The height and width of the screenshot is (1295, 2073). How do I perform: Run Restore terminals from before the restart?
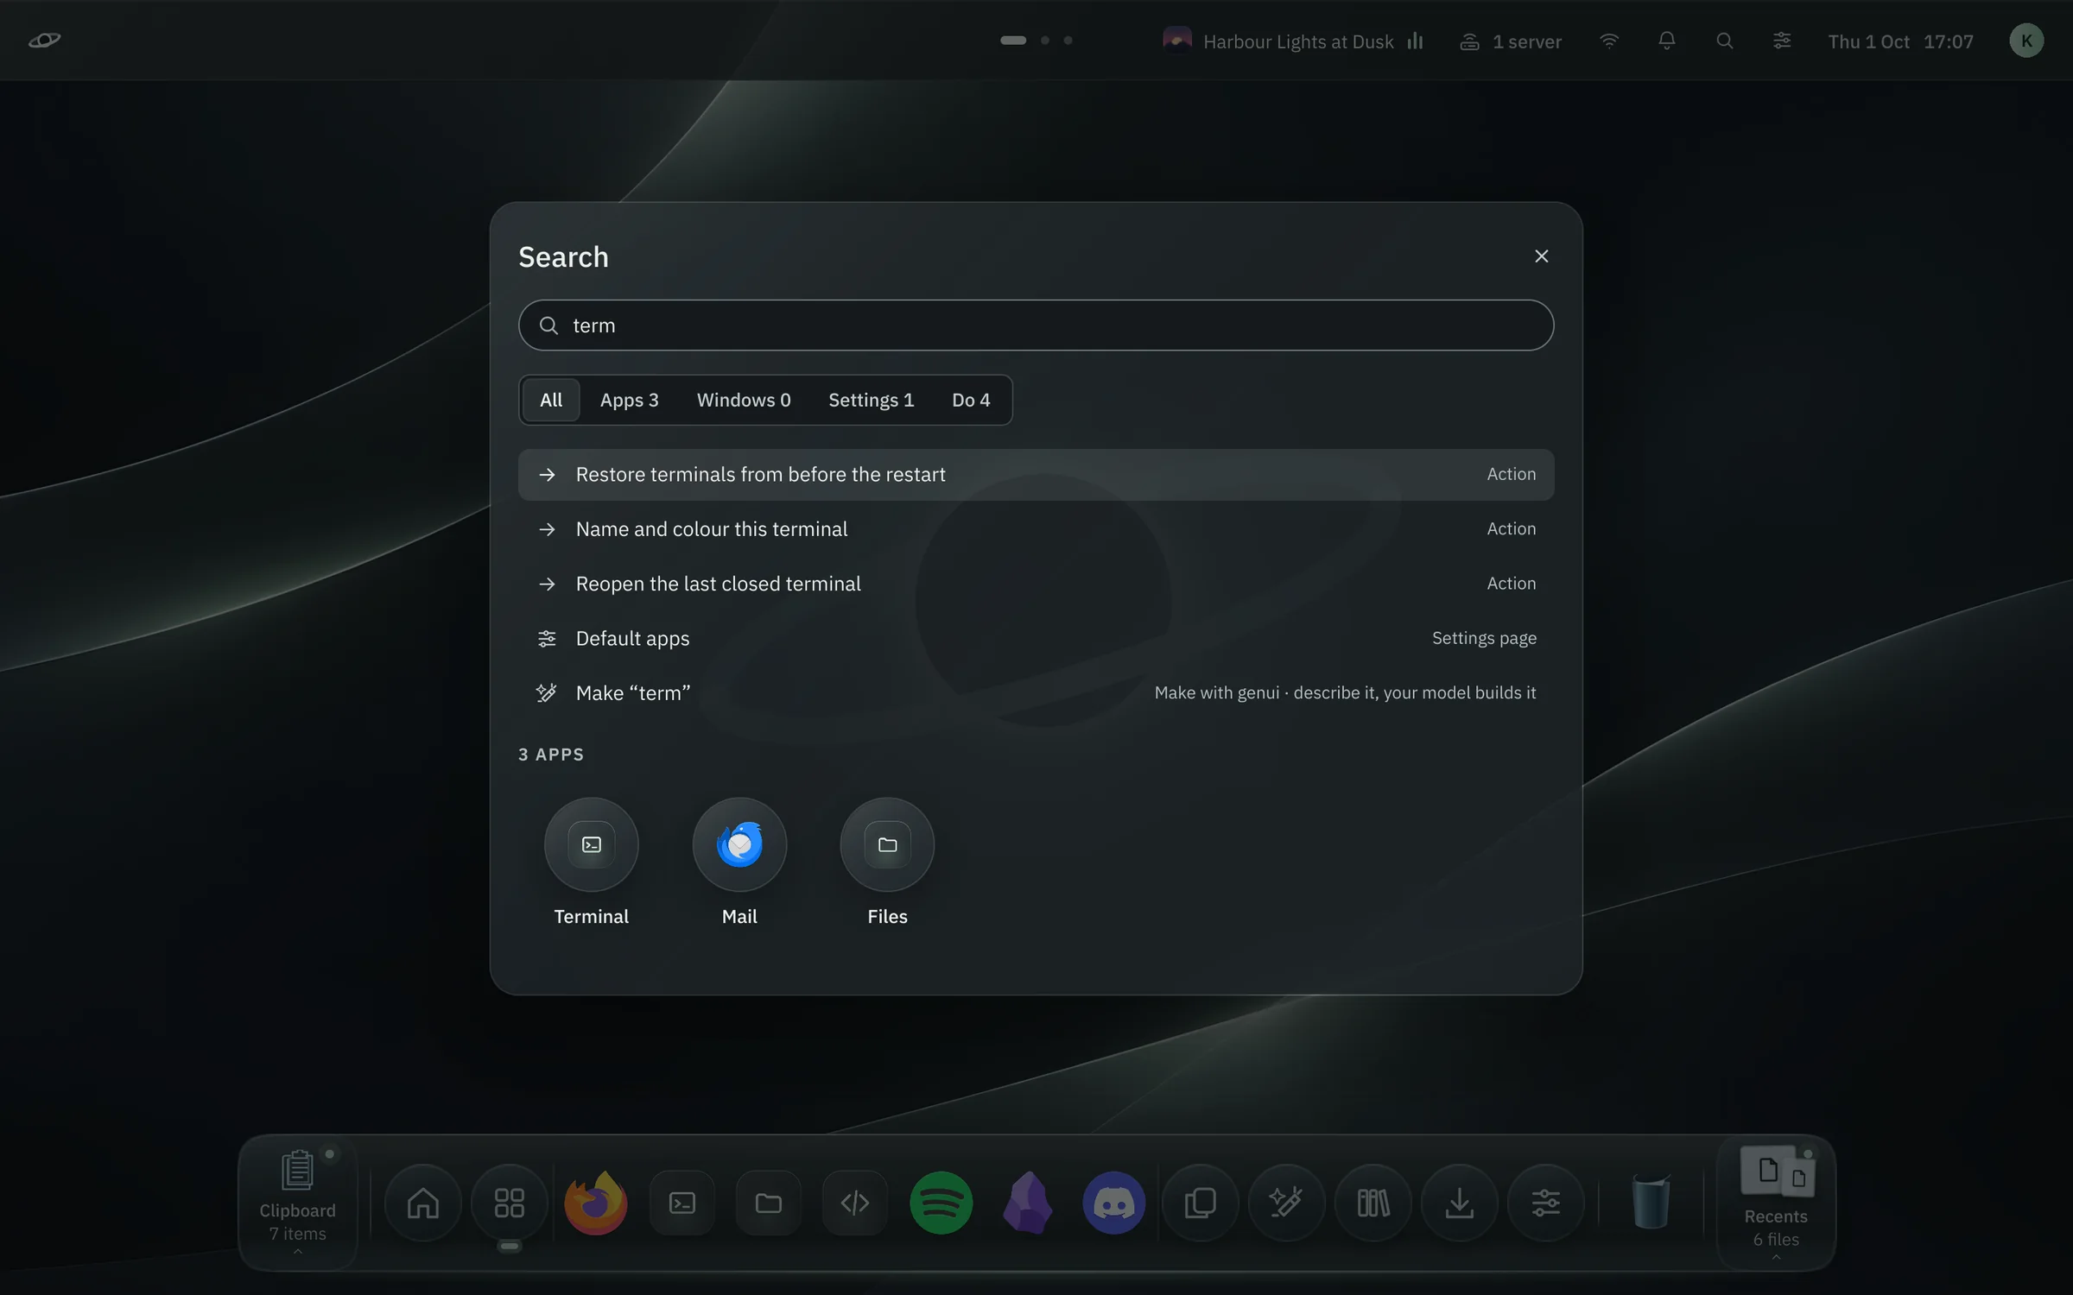pyautogui.click(x=1036, y=474)
